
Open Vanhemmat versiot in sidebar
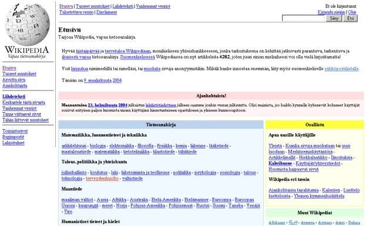point(19,108)
